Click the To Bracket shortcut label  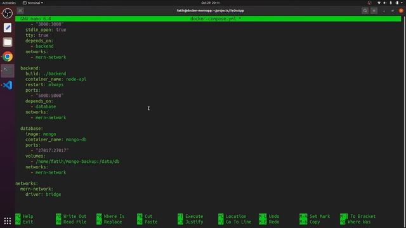pyautogui.click(x=363, y=216)
